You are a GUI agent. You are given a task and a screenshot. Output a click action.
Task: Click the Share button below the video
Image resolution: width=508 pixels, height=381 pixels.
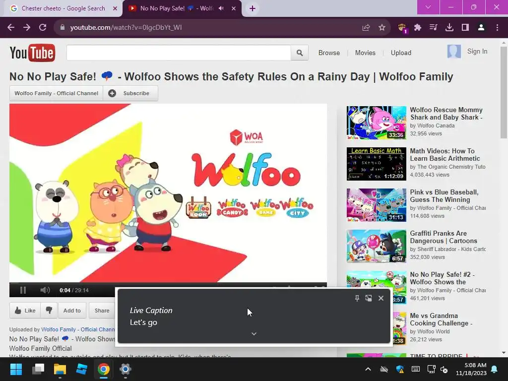point(102,311)
